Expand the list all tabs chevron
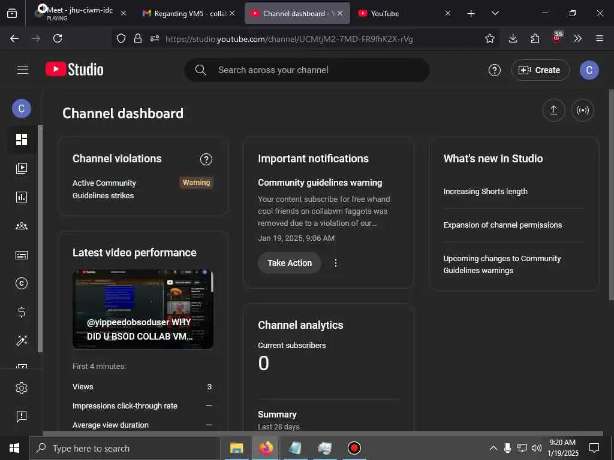This screenshot has height=460, width=614. click(x=495, y=14)
